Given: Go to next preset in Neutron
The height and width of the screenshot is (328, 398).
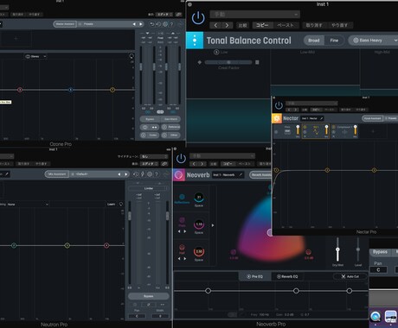Looking at the screenshot, I should coord(126,174).
